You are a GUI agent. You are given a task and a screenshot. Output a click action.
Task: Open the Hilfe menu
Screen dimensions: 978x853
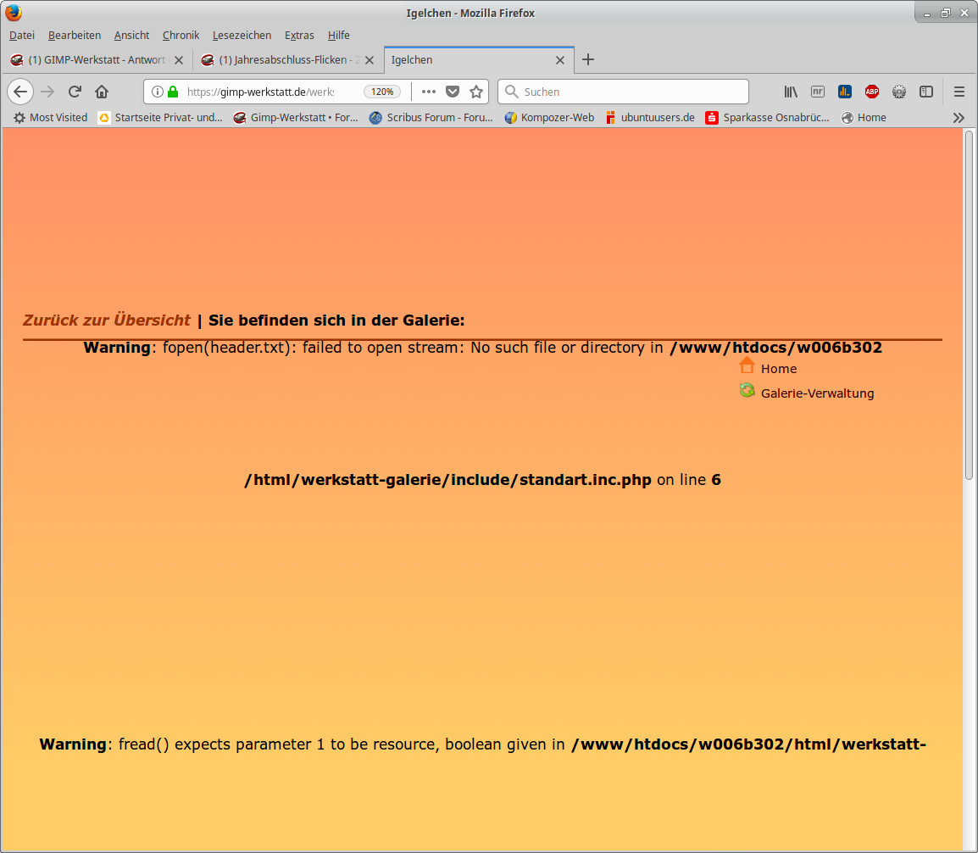pyautogui.click(x=339, y=35)
